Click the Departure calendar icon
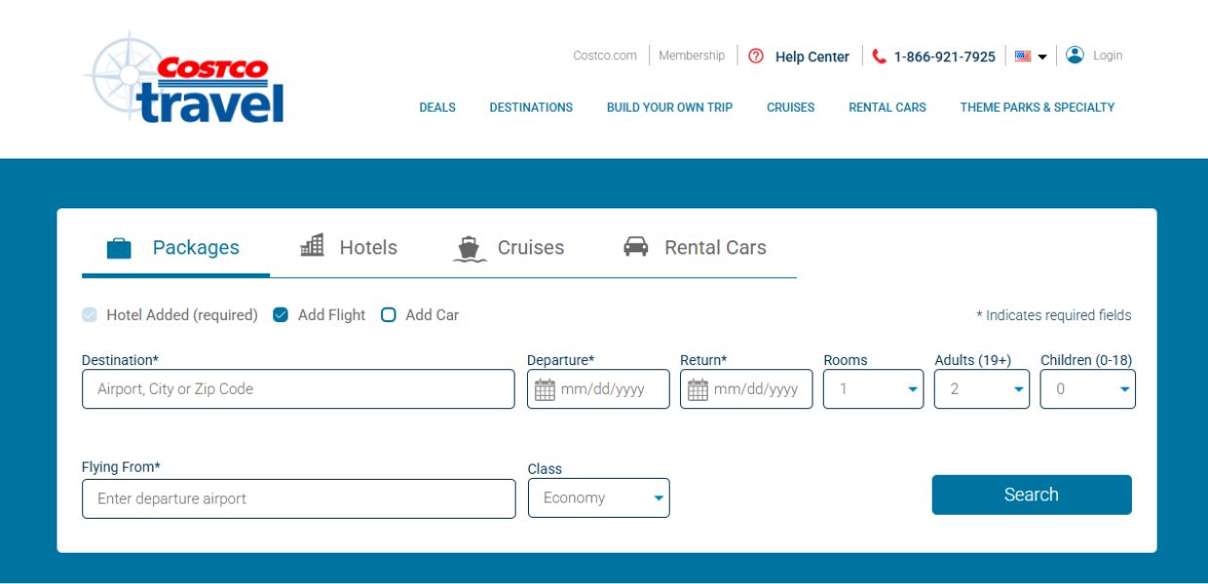Image resolution: width=1208 pixels, height=584 pixels. tap(546, 389)
